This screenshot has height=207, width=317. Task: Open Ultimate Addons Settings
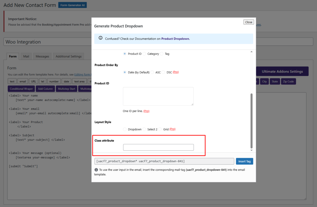coord(282,72)
